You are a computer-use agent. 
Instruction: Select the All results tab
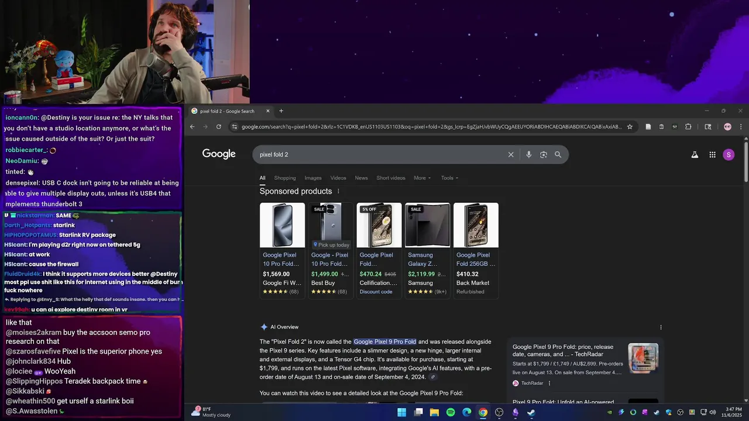[263, 178]
